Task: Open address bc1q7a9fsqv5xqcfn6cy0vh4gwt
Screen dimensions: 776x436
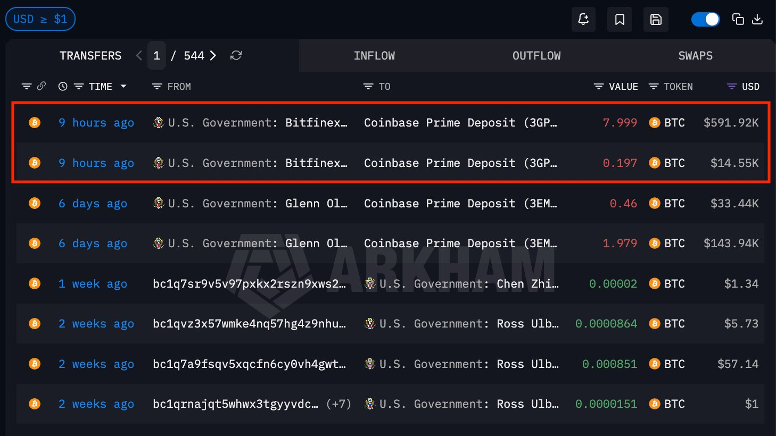Action: 250,364
